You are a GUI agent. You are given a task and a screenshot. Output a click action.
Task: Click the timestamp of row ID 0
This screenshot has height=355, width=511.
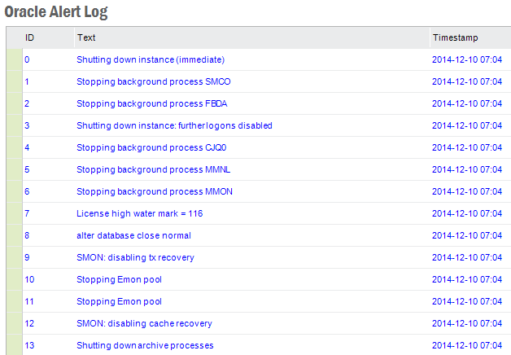point(466,59)
